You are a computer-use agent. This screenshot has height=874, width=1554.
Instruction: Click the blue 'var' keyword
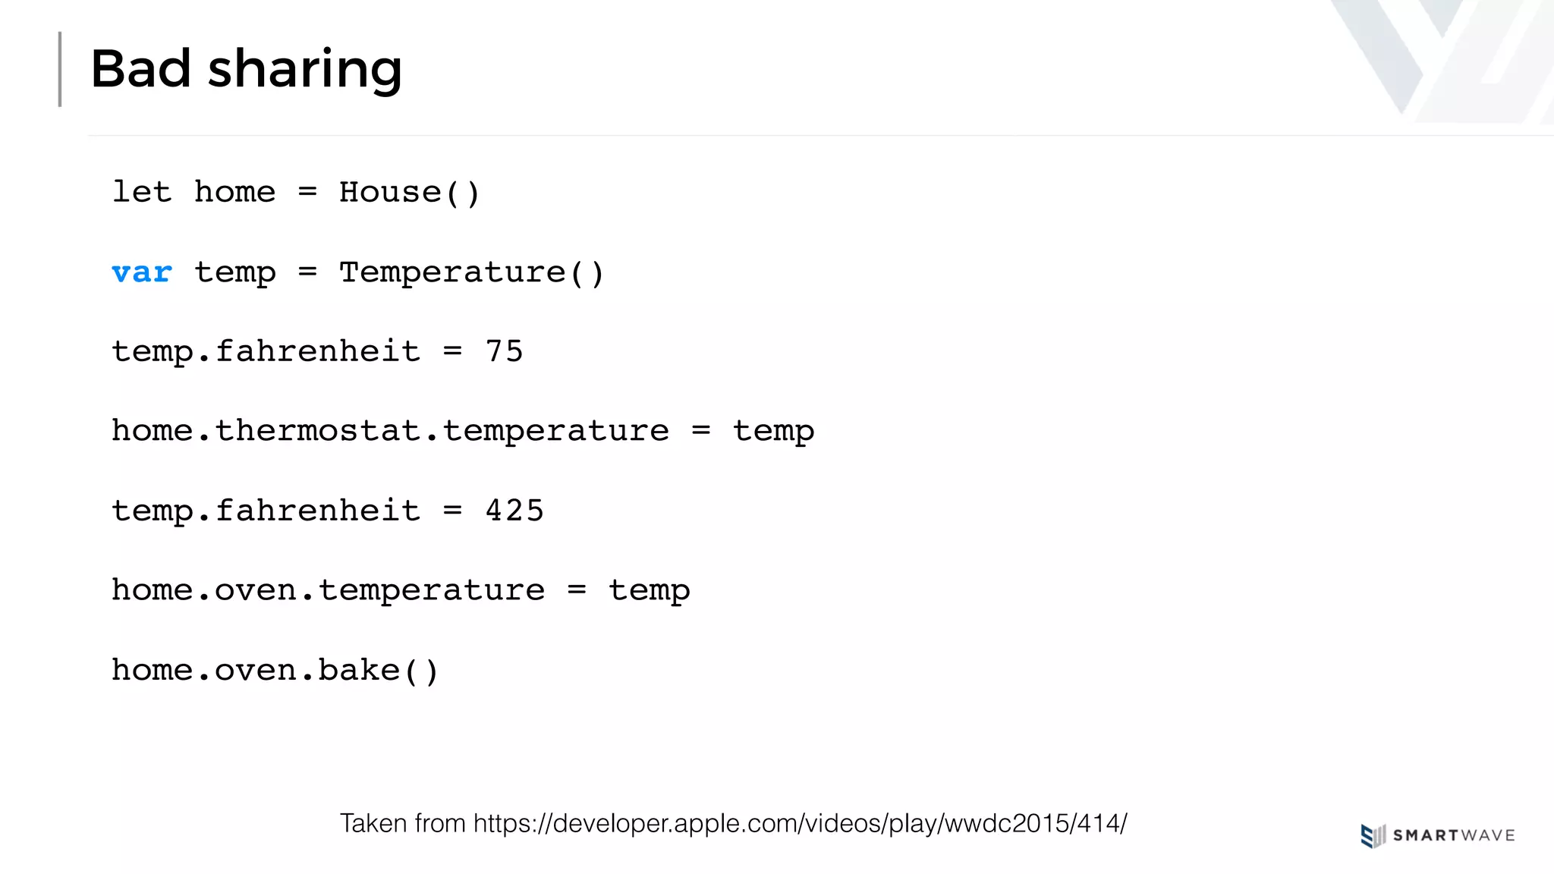coord(142,272)
